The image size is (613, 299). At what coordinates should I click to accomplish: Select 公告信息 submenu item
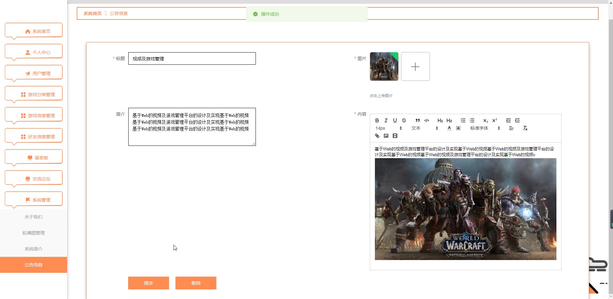[x=34, y=265]
